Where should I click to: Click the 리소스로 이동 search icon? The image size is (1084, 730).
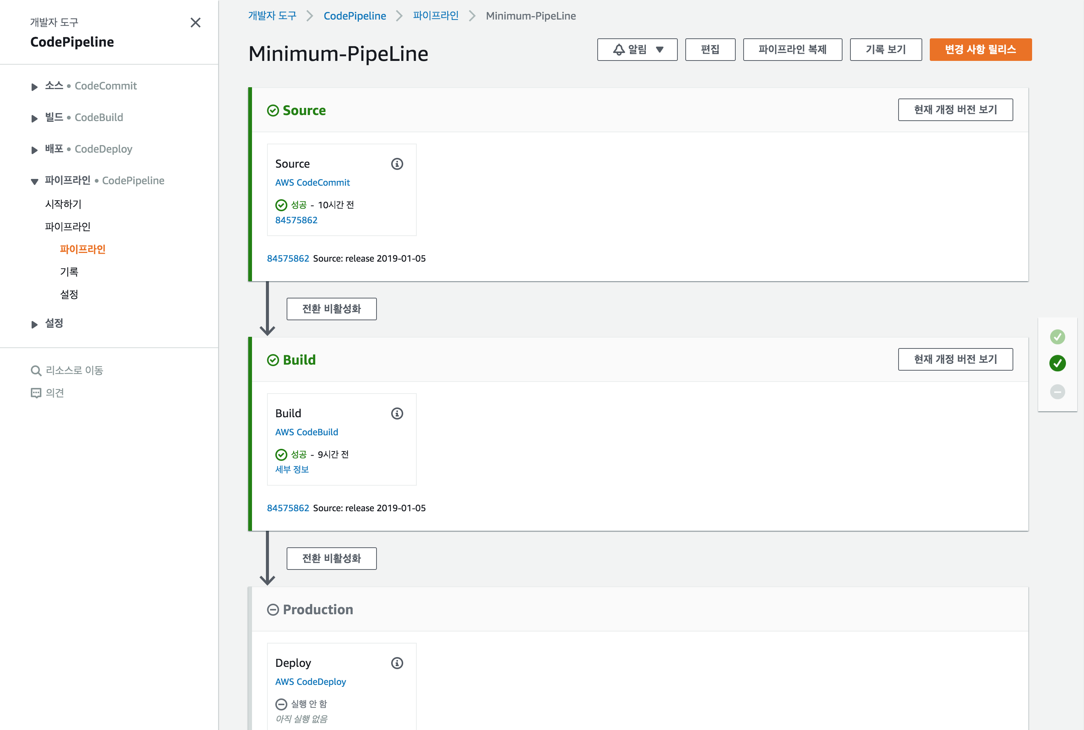point(36,371)
